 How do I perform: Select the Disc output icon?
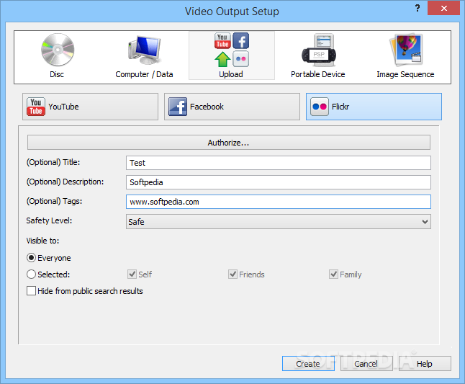[58, 50]
